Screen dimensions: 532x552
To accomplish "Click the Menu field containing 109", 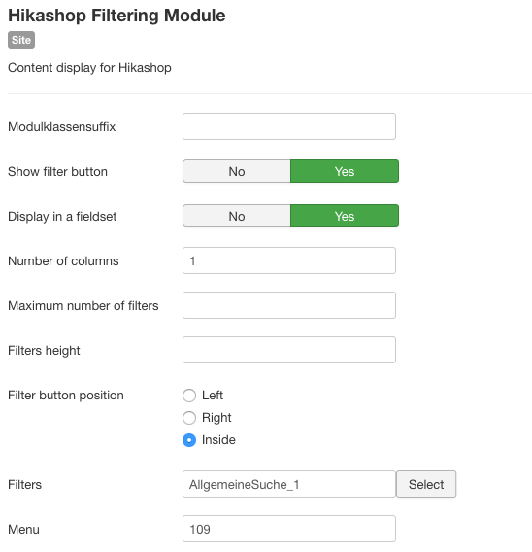I will pyautogui.click(x=289, y=529).
